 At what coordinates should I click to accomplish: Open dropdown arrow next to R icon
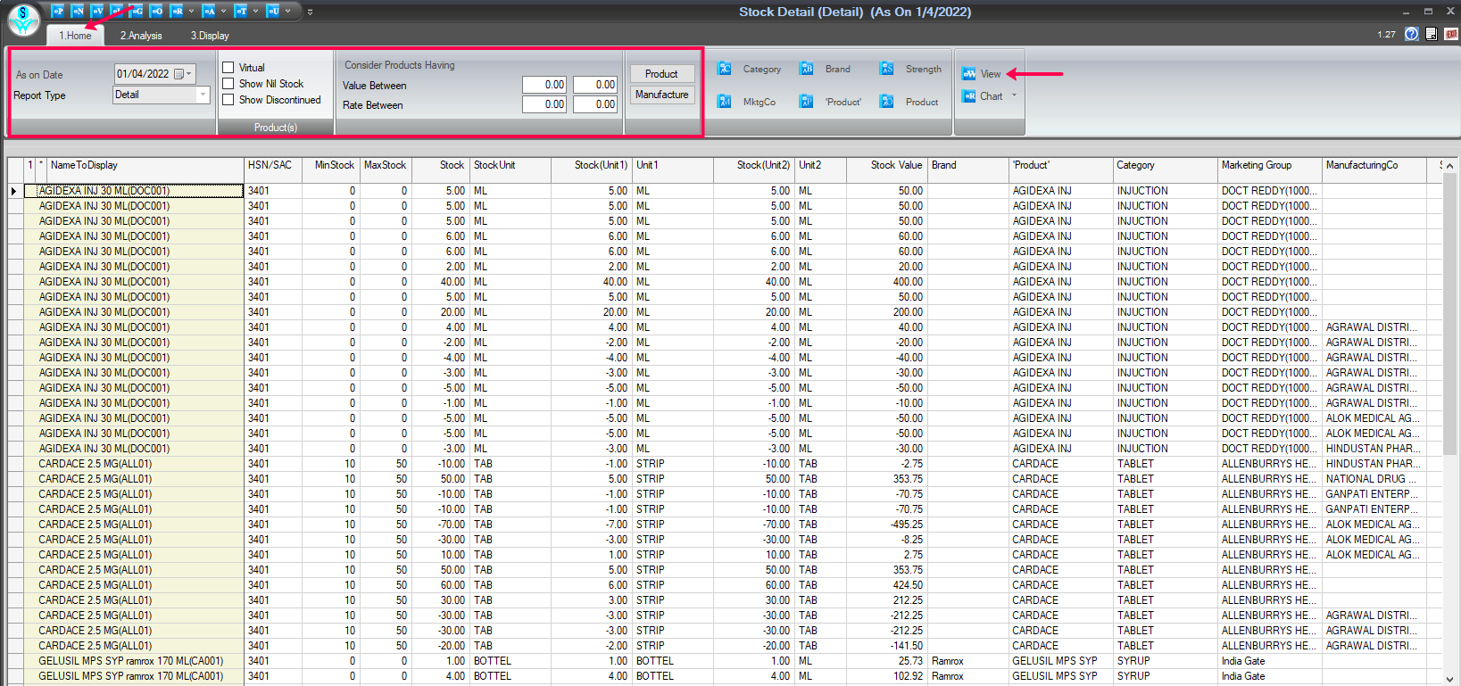click(x=191, y=12)
